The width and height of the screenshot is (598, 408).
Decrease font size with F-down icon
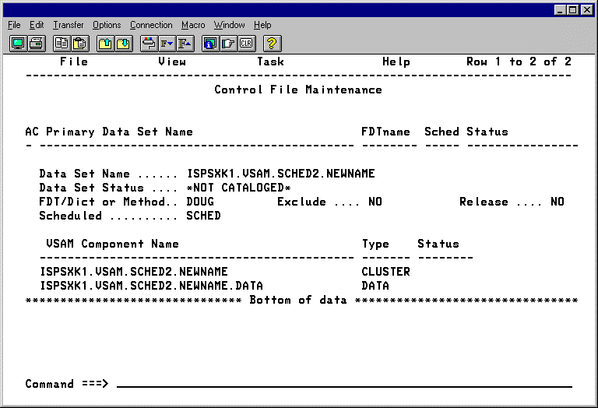(x=167, y=44)
